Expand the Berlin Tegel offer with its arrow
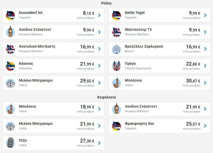Screen dimensions: 213x153 pos(205,15)
